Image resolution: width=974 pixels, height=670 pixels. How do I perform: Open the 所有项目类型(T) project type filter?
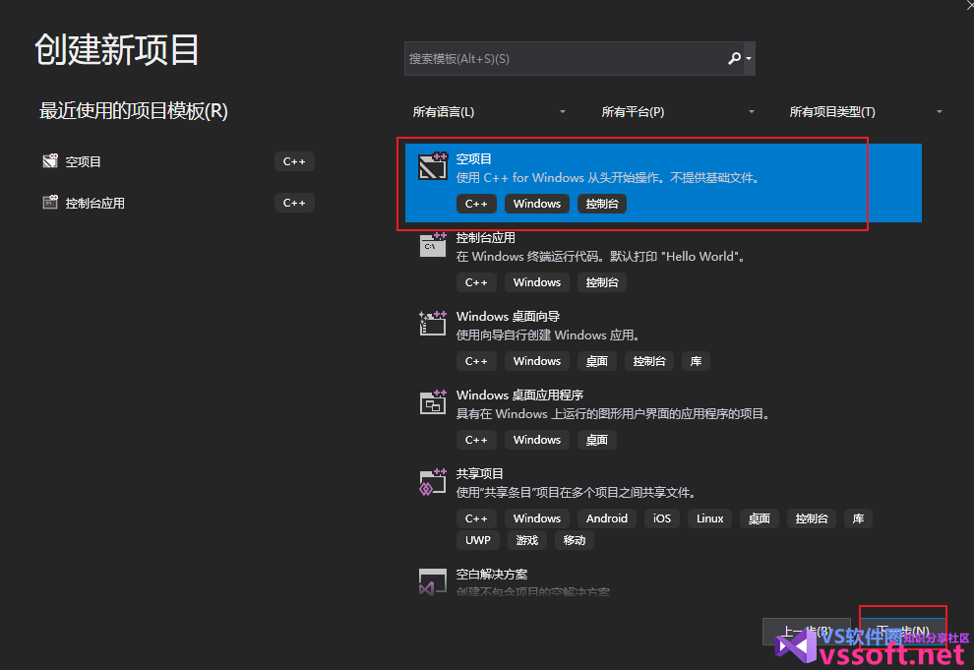[x=866, y=112]
